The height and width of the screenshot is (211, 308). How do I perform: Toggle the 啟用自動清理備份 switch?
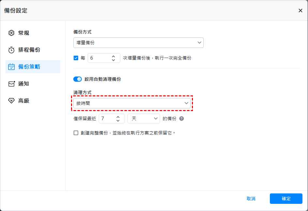coord(78,79)
